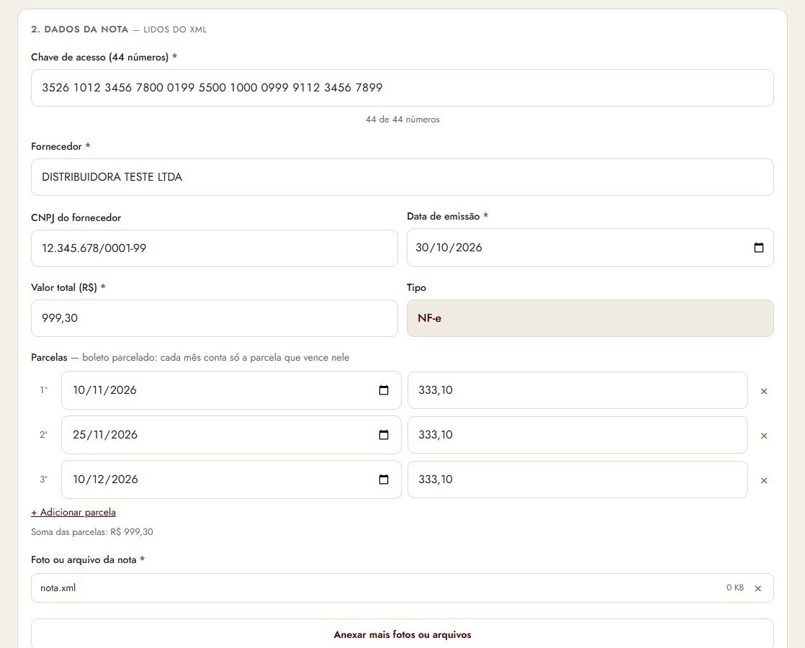Edit the 2ª parcela amount field
The image size is (805, 648).
[577, 435]
